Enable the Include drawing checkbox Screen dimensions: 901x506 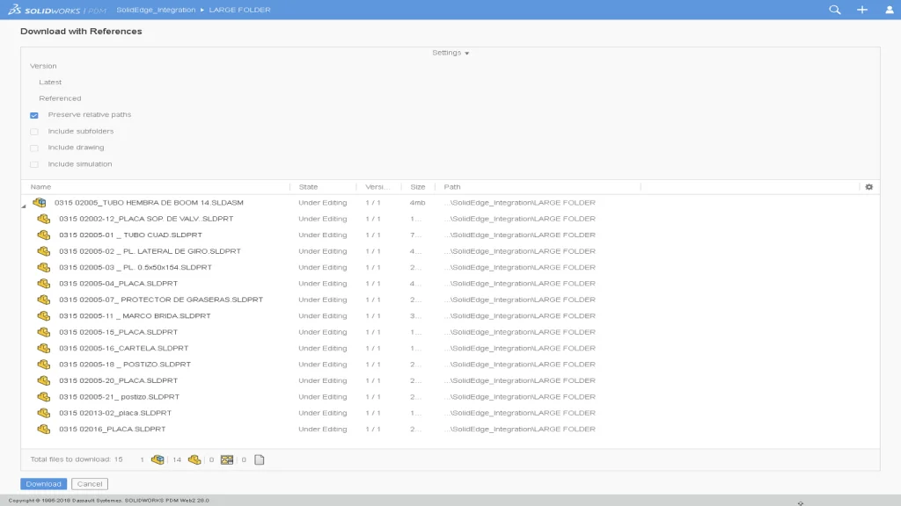pyautogui.click(x=34, y=148)
